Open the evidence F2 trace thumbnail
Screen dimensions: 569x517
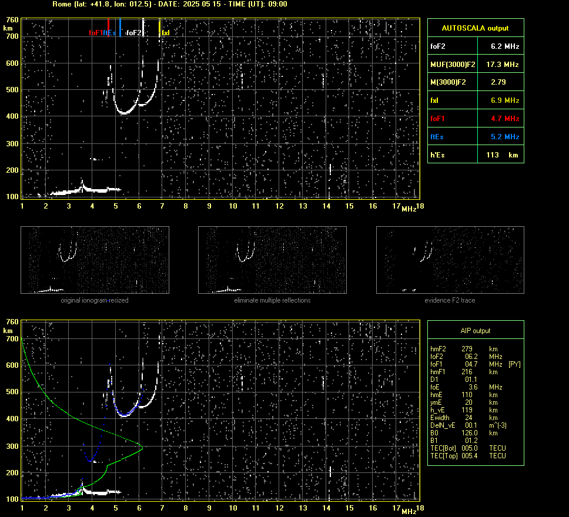pos(450,260)
